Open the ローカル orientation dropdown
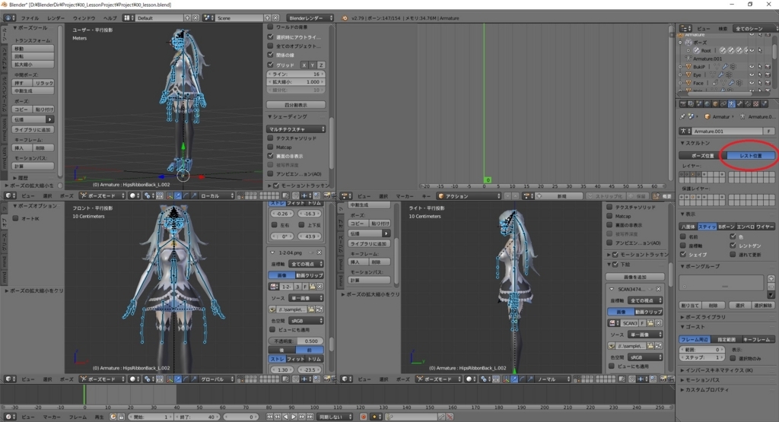 (217, 195)
